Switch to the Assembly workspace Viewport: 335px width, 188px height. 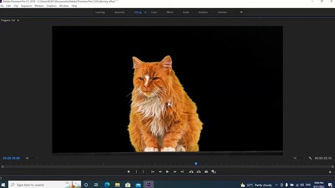point(119,13)
